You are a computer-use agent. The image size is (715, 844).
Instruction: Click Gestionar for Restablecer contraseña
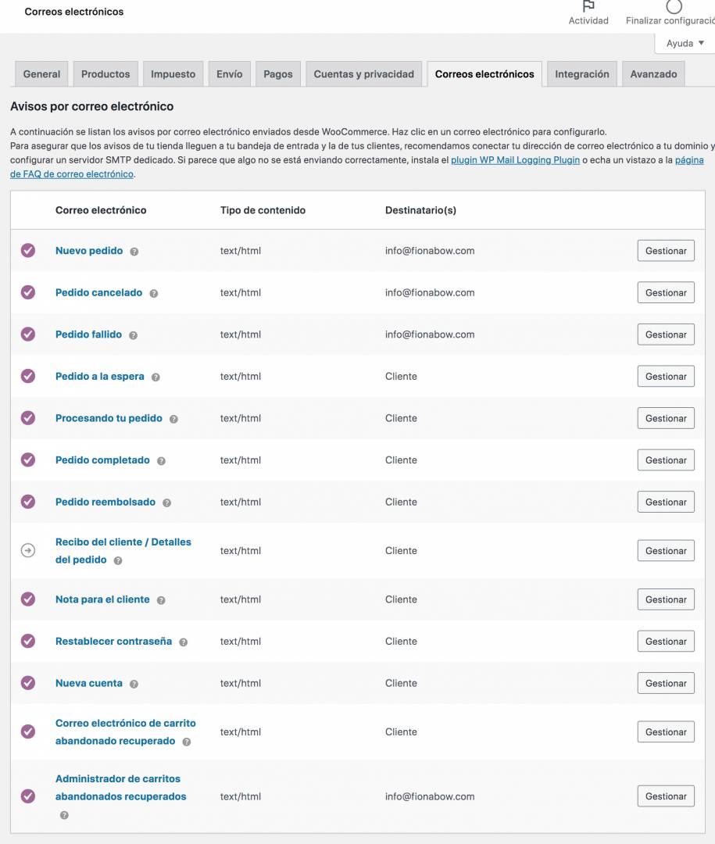pos(666,641)
